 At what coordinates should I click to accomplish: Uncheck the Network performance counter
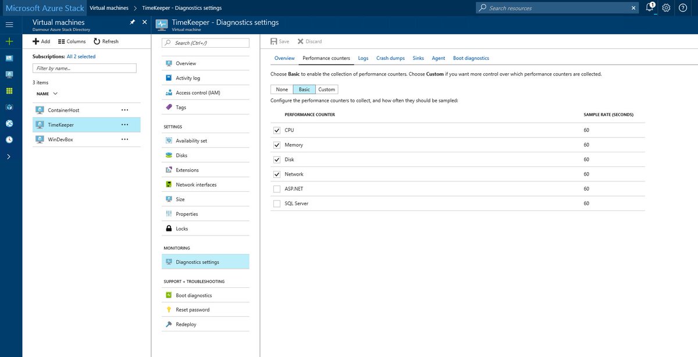click(277, 174)
